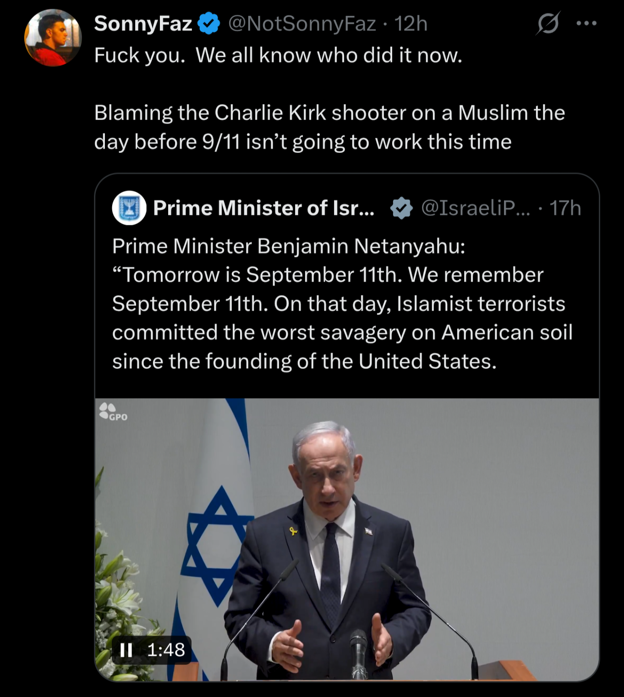Click the 17h quoted post timestamp

click(x=565, y=208)
